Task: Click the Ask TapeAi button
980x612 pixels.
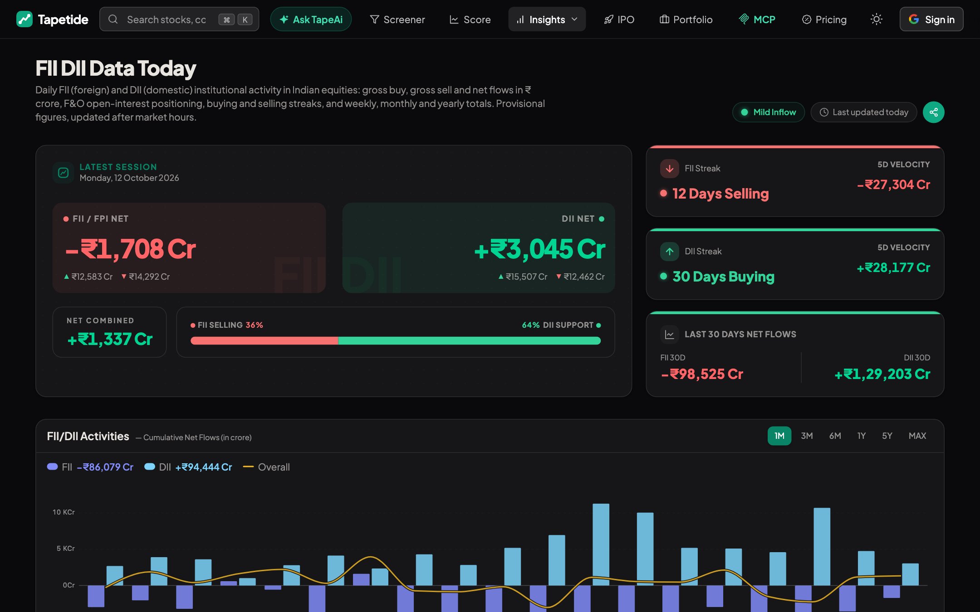Action: tap(311, 19)
